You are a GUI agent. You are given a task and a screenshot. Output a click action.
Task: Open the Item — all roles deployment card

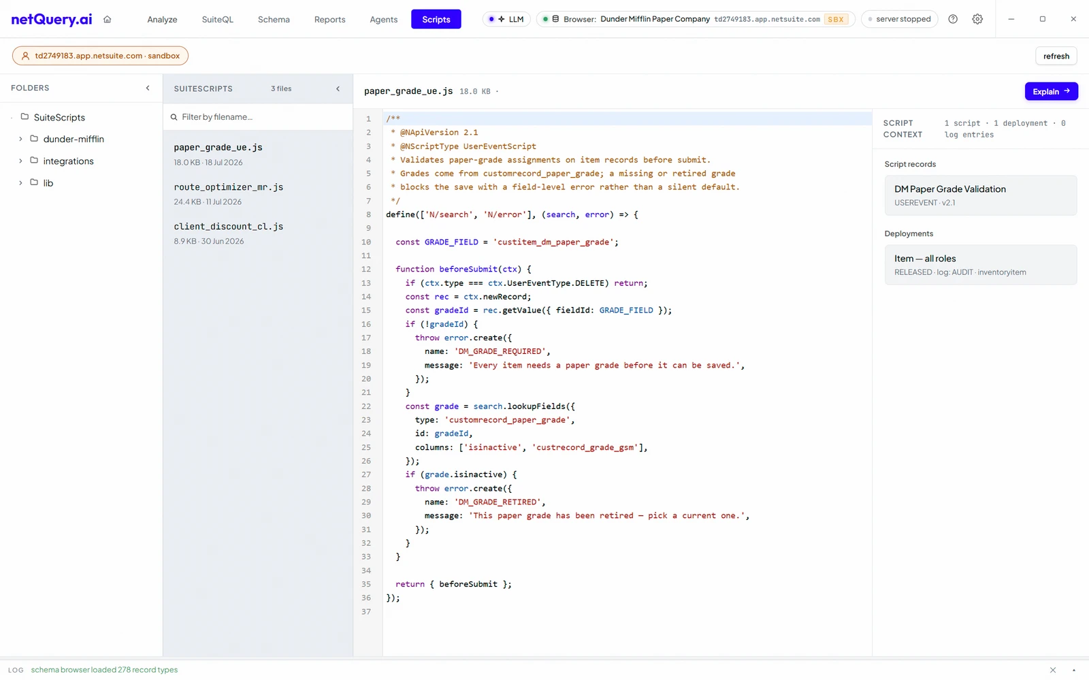(981, 265)
